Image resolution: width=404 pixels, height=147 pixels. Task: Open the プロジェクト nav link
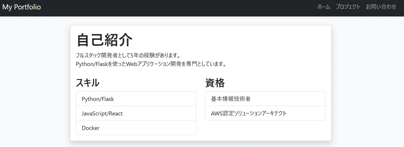(348, 7)
